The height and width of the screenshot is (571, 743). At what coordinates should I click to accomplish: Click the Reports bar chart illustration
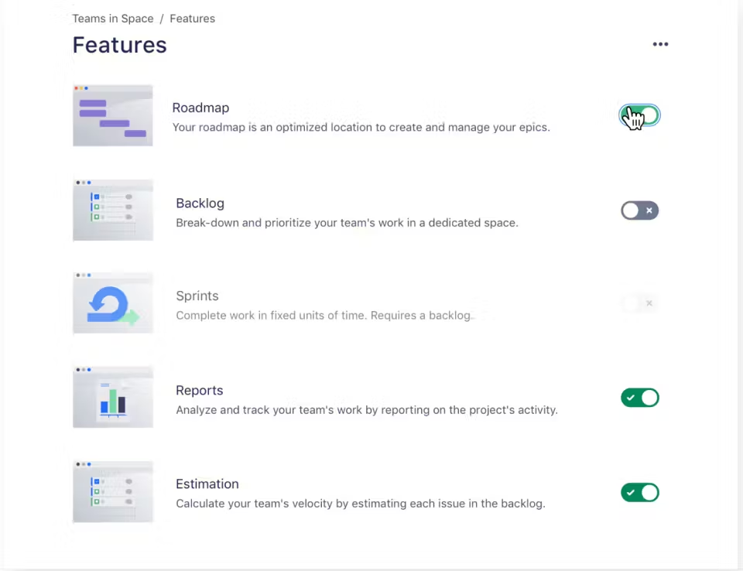pyautogui.click(x=113, y=398)
